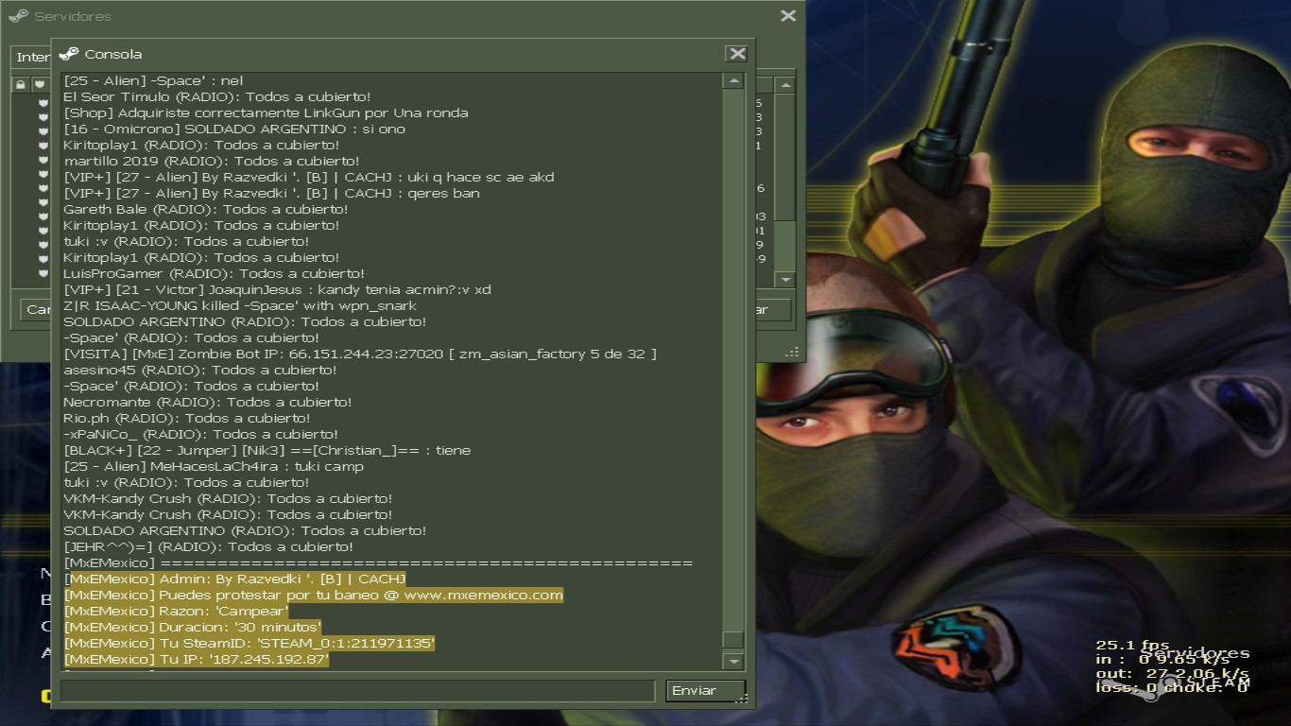The width and height of the screenshot is (1291, 726).
Task: Click the Consola scrollbar down arrow
Action: (733, 662)
